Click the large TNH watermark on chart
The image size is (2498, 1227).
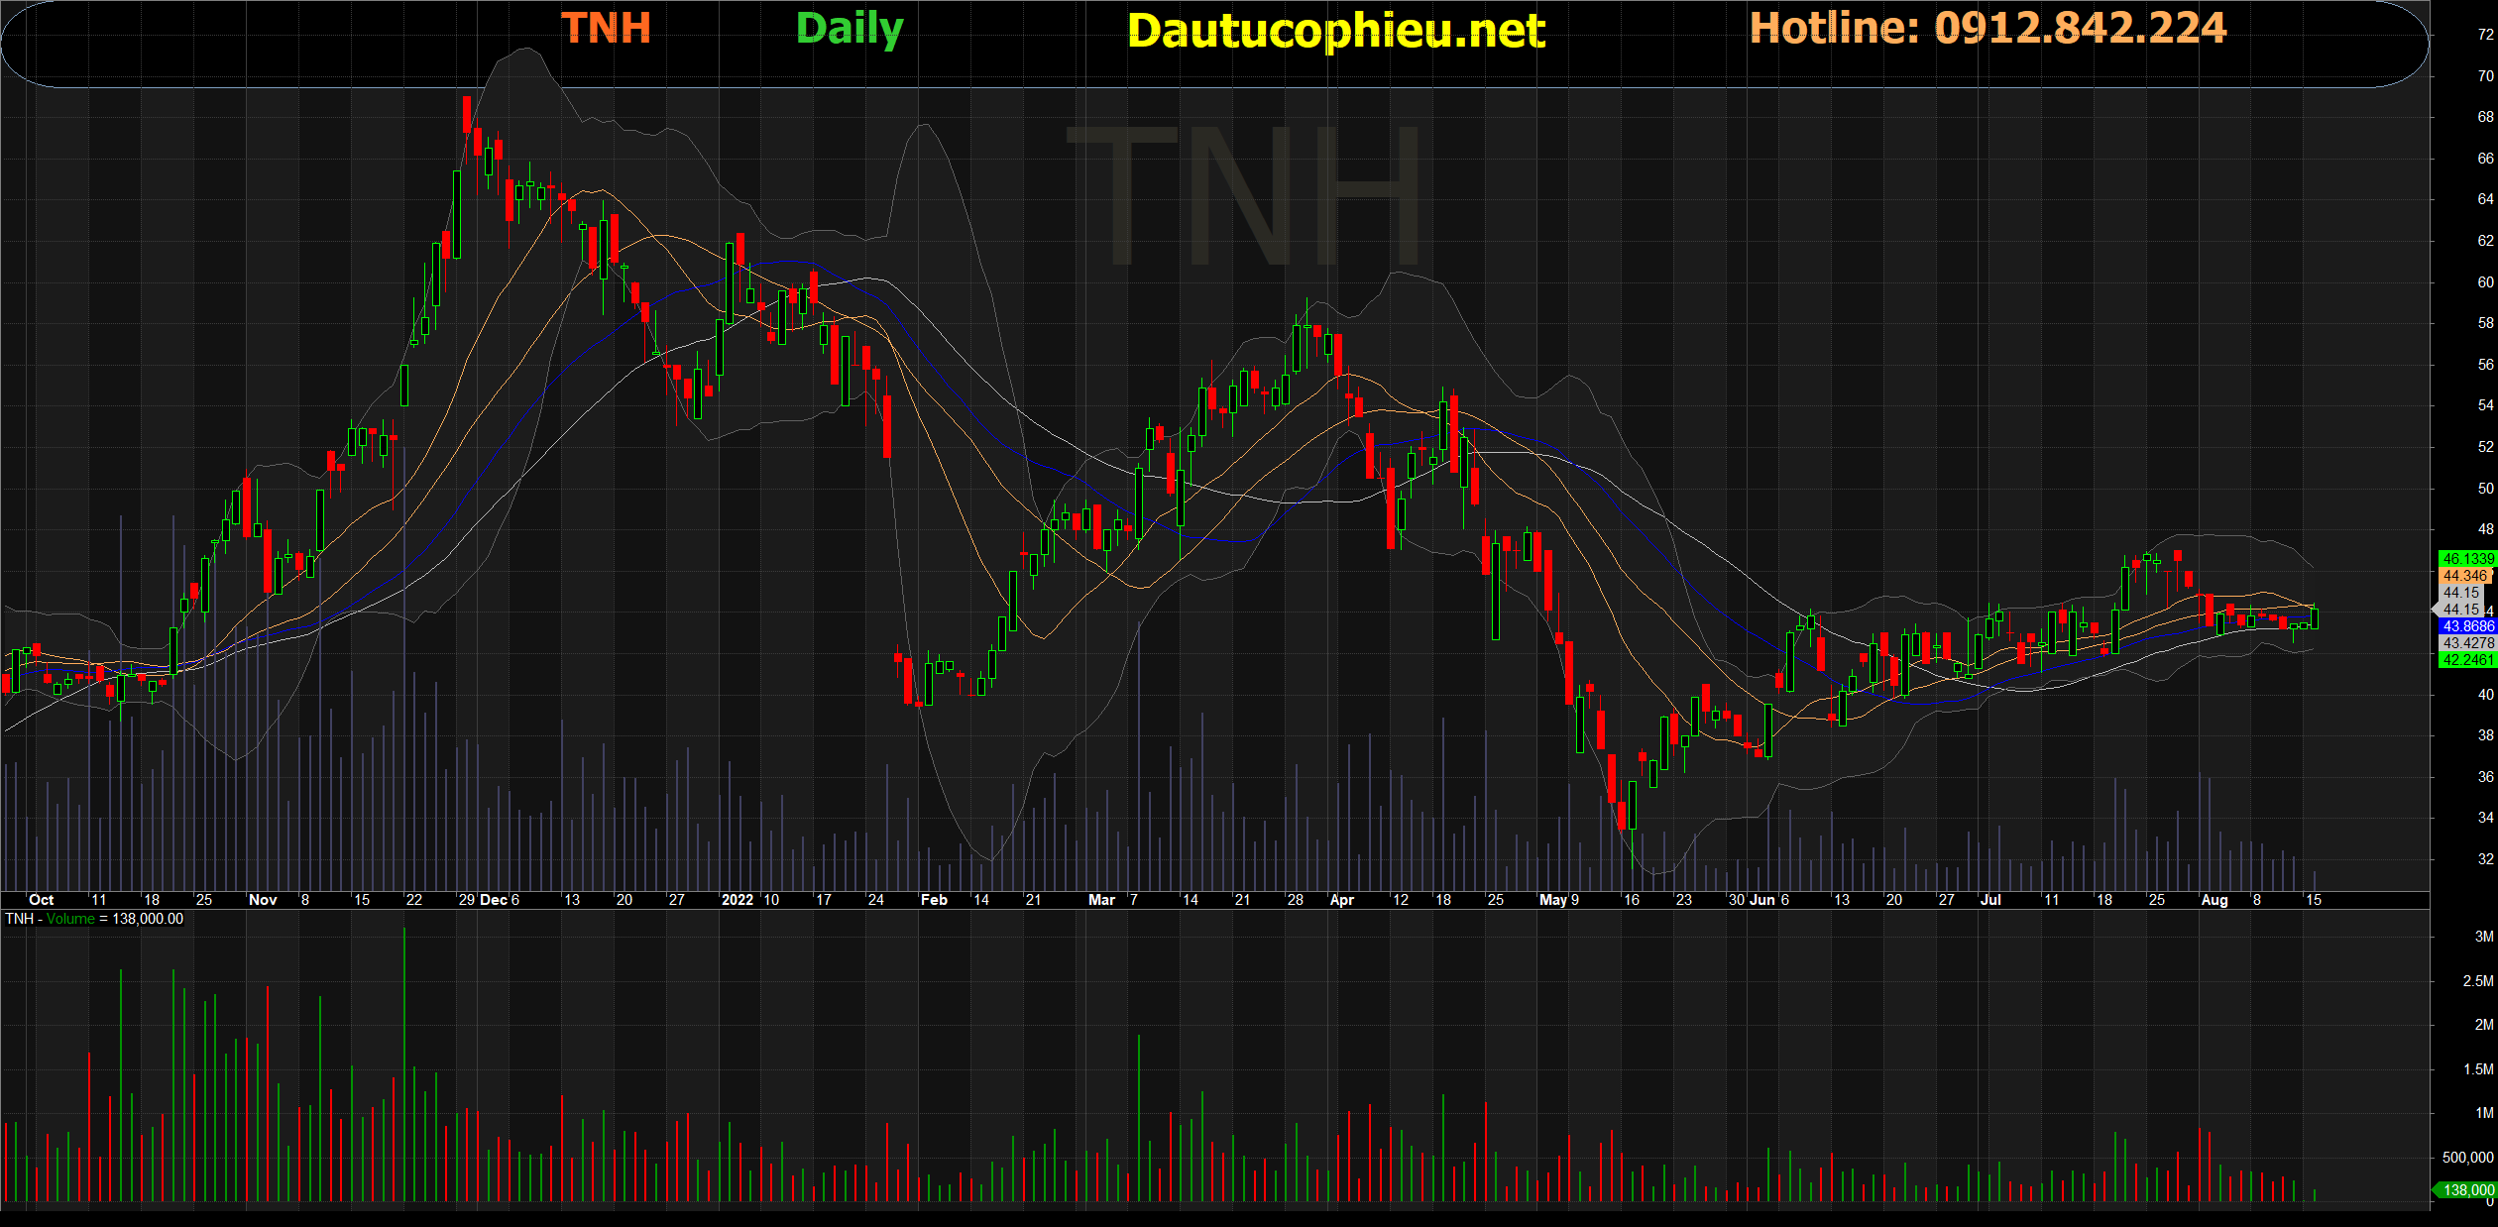point(1244,196)
